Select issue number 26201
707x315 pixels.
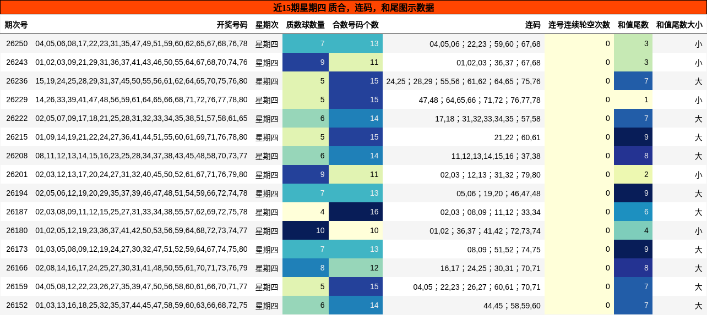pyautogui.click(x=17, y=174)
